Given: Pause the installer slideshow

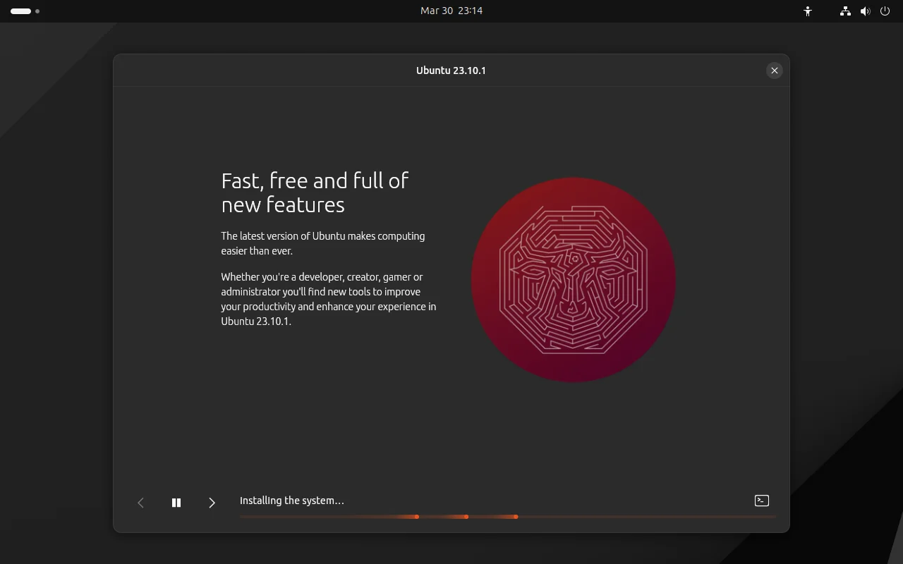Looking at the screenshot, I should [x=176, y=503].
